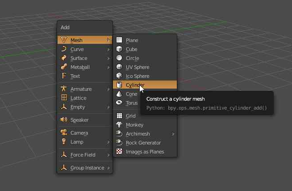This screenshot has width=292, height=191.
Task: Expand the Group Instance submenu arrow
Action: [108, 168]
